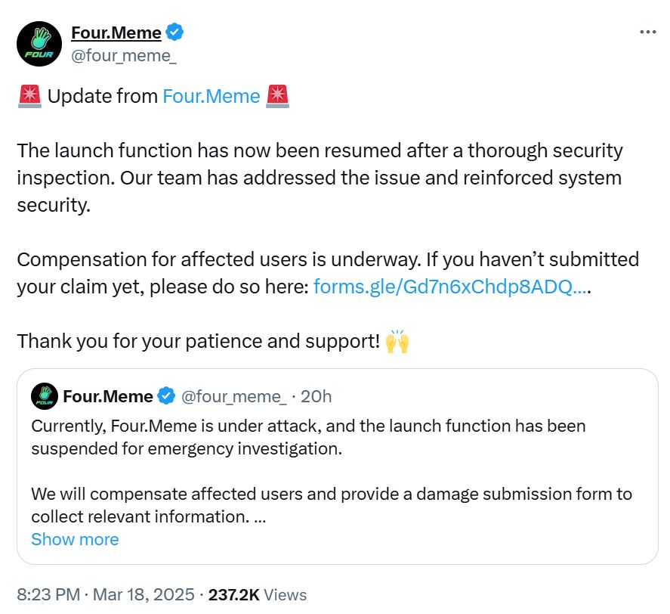
Task: Follow the blue Four.Meme mention in the tweet text
Action: pyautogui.click(x=211, y=97)
